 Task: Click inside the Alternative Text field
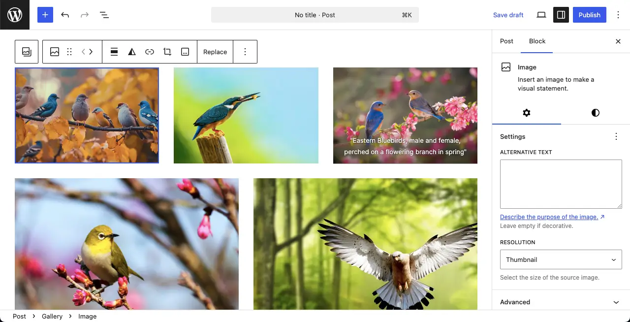(561, 184)
